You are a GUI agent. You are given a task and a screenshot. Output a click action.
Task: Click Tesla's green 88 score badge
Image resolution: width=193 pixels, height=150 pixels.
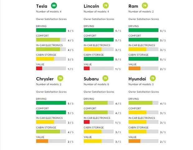pos(55,6)
